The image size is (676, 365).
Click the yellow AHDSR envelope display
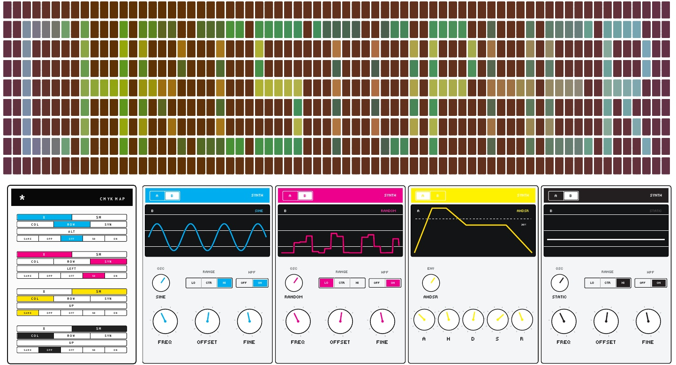click(473, 230)
